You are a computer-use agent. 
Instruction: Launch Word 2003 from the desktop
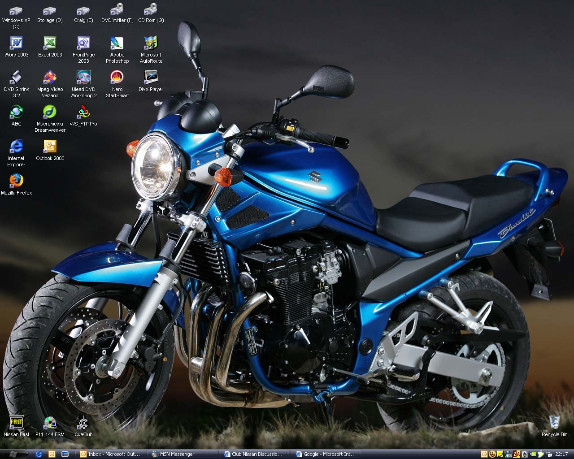pyautogui.click(x=16, y=47)
